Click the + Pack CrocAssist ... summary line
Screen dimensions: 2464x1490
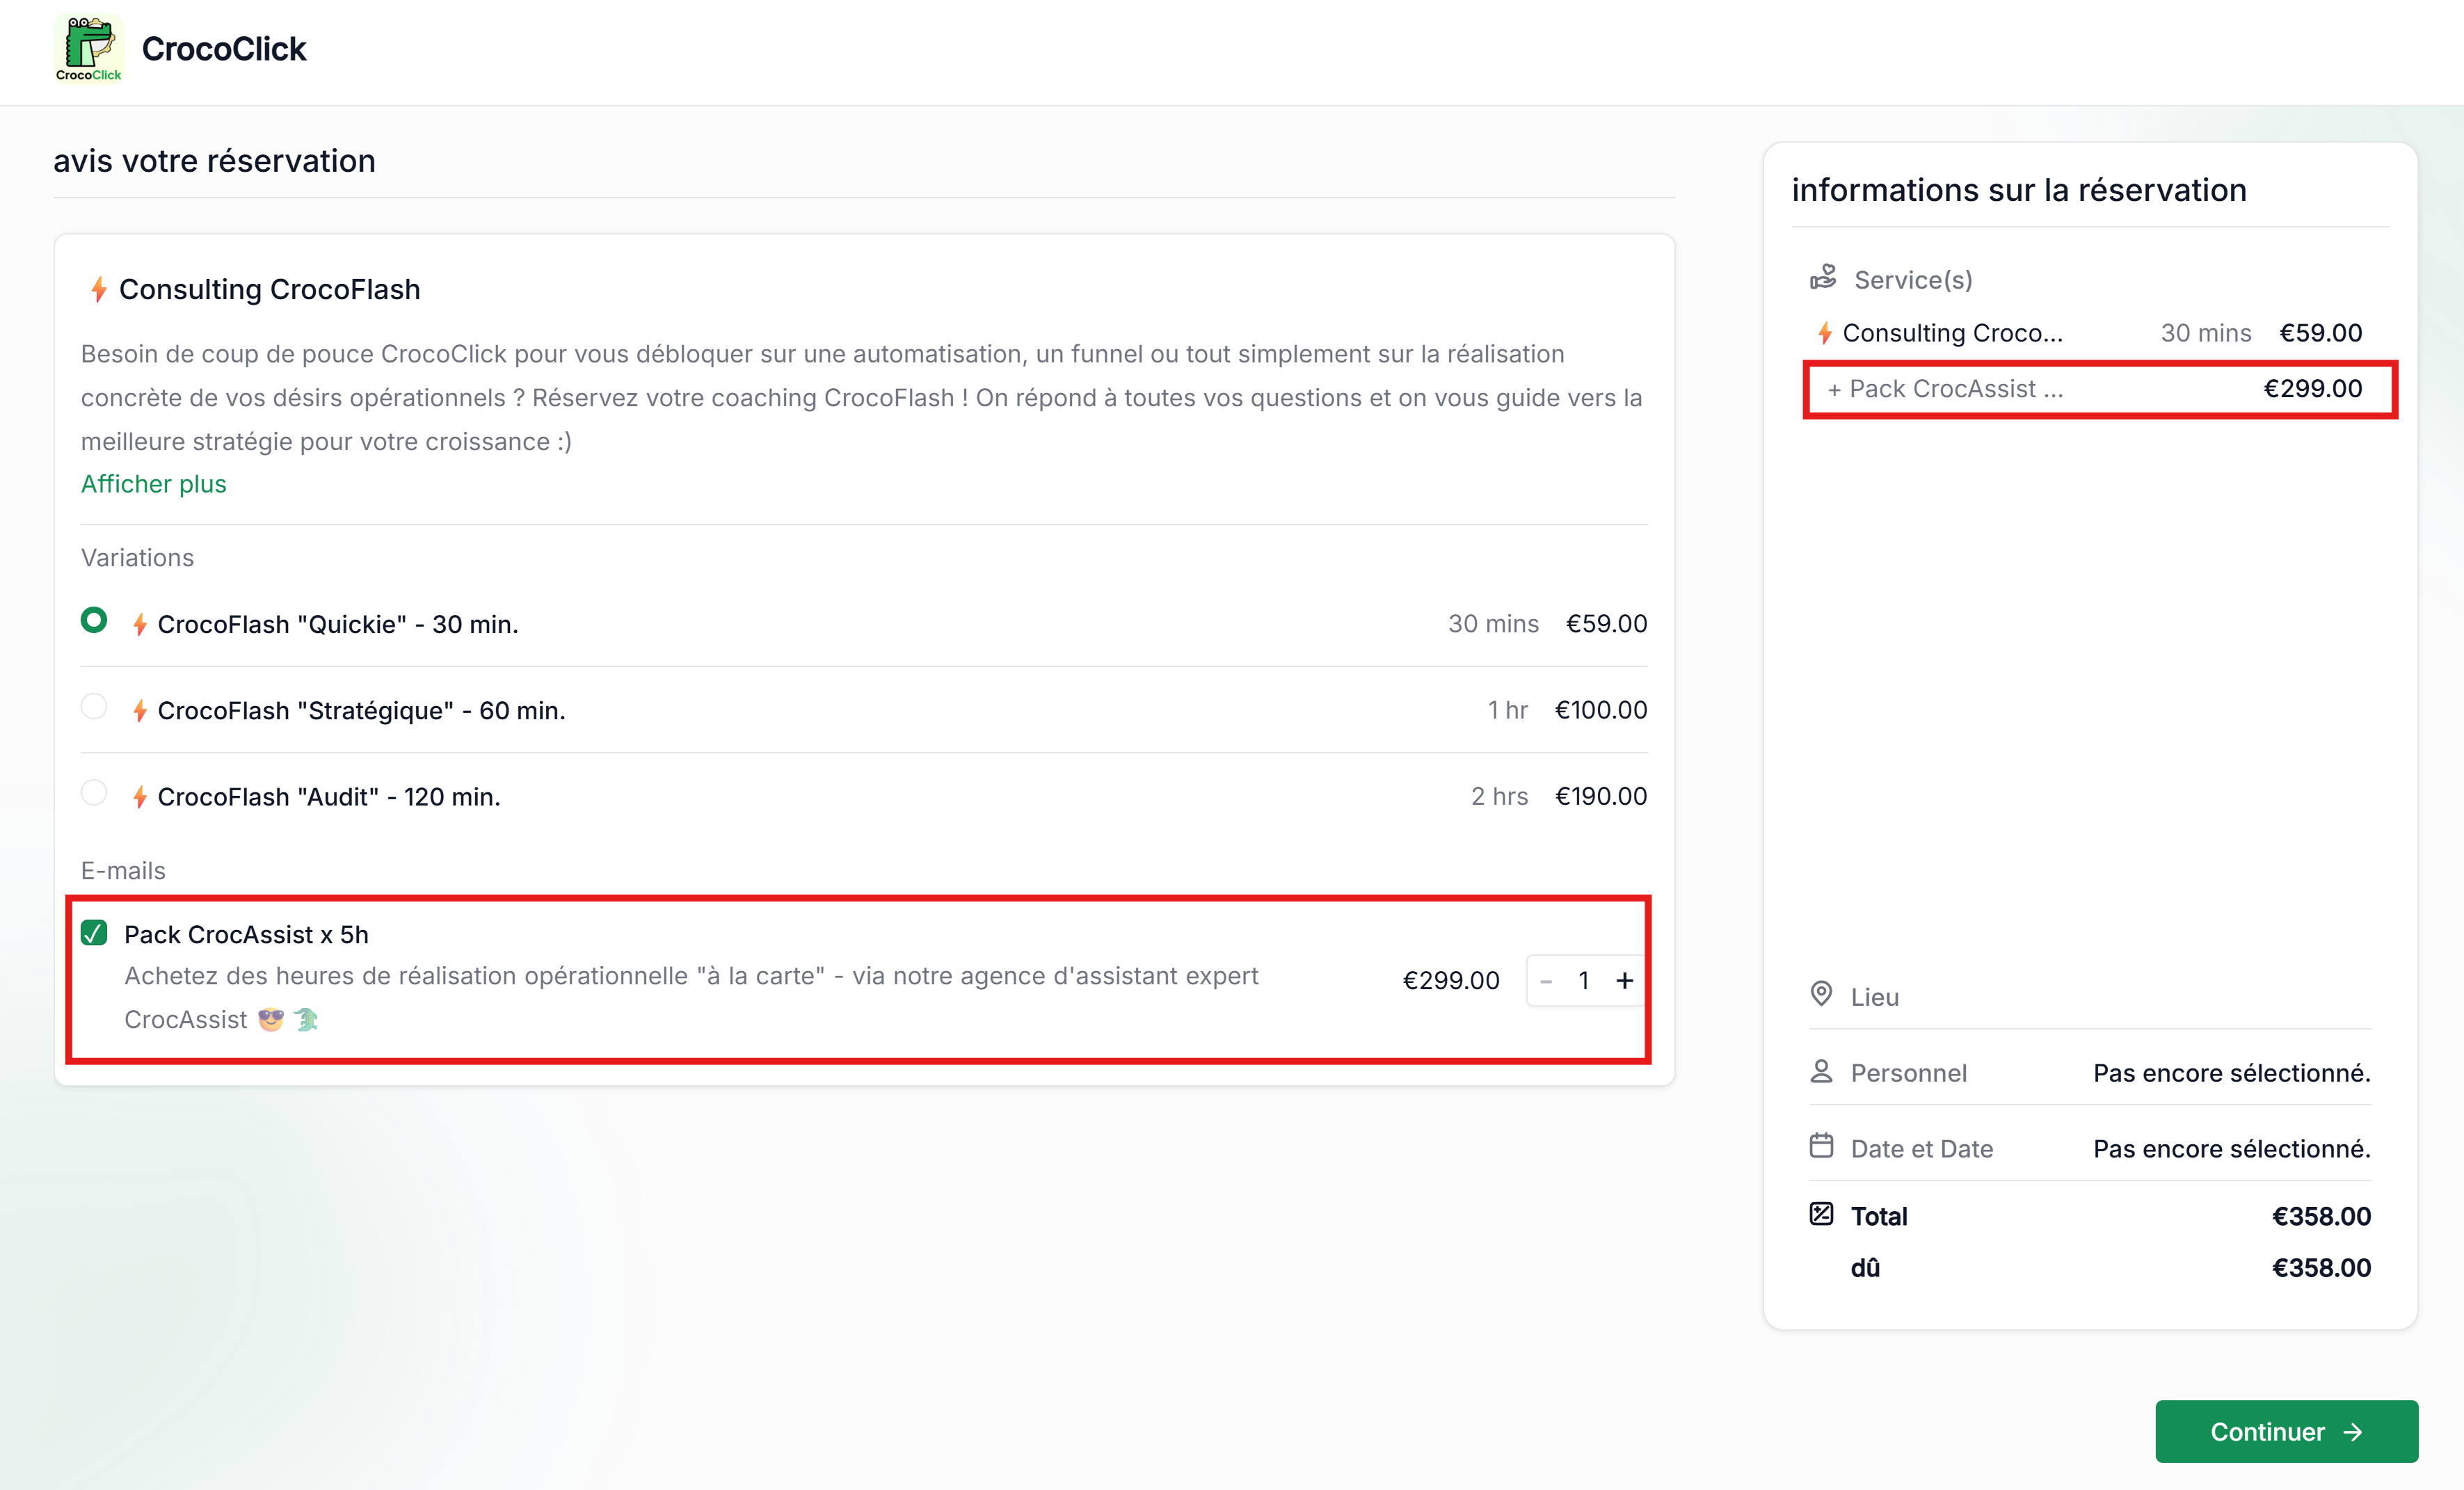pyautogui.click(x=2094, y=389)
